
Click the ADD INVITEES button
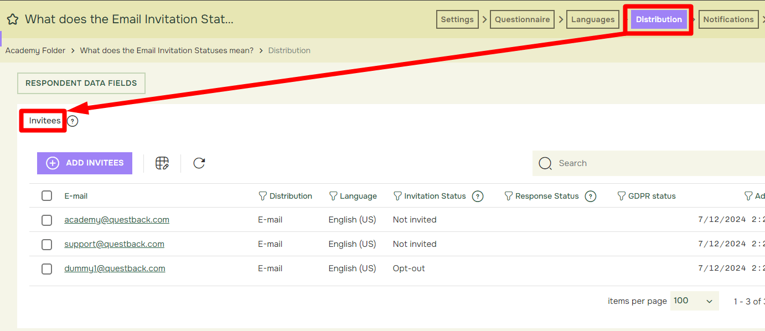click(x=84, y=163)
